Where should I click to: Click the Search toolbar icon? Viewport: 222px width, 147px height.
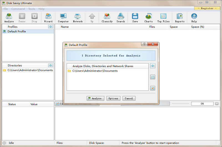tap(121, 18)
